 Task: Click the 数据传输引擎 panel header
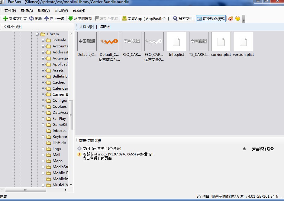click(90, 140)
